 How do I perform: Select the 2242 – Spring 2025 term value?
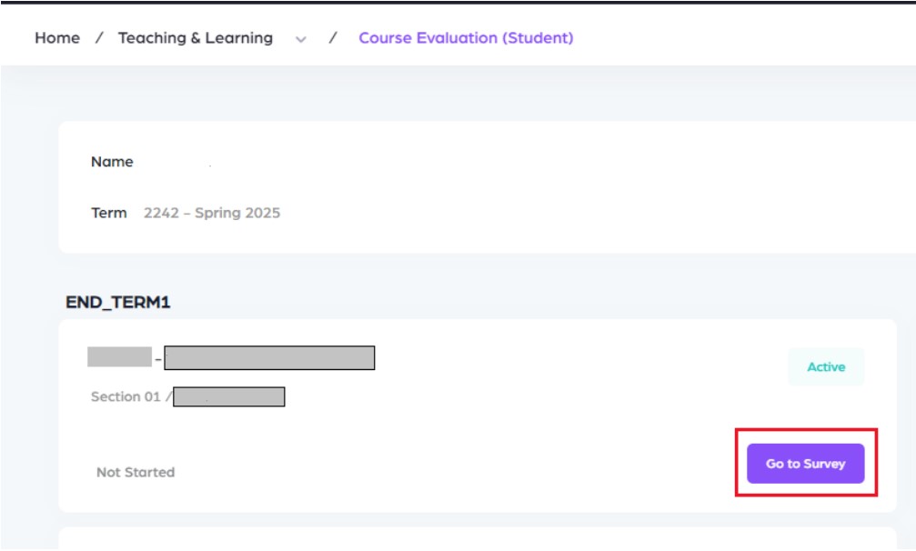click(212, 213)
